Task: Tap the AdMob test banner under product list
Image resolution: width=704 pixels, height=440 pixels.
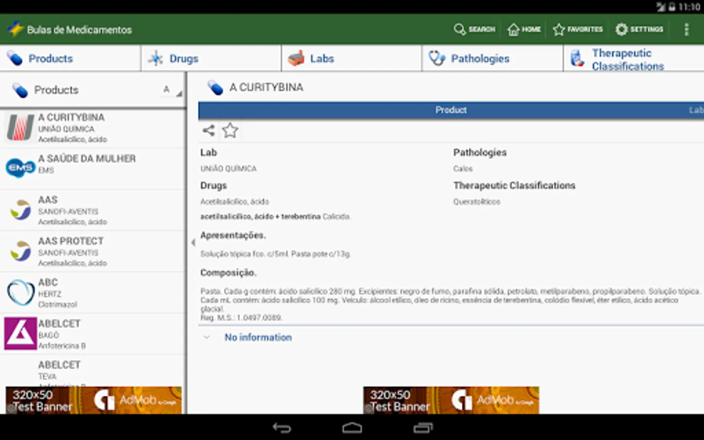Action: (x=93, y=400)
